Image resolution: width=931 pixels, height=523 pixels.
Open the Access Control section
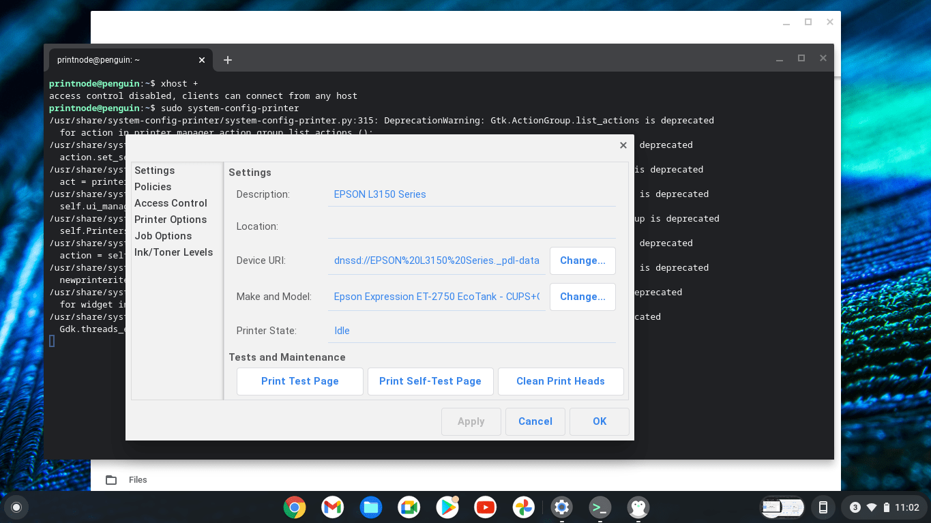[171, 203]
